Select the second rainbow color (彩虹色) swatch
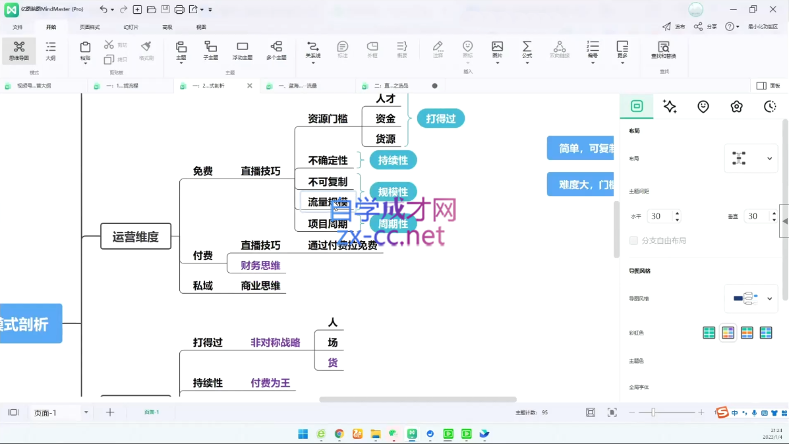789x444 pixels. [x=728, y=333]
